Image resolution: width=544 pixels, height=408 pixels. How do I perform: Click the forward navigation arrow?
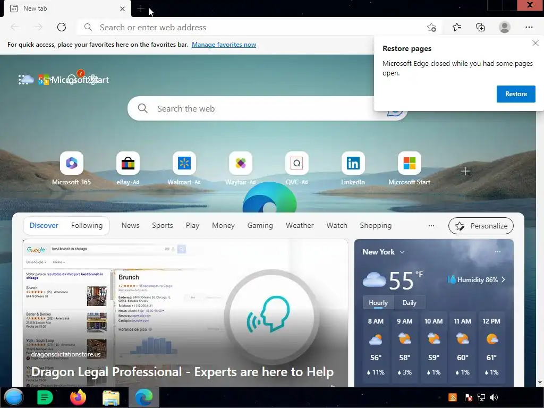[x=38, y=27]
